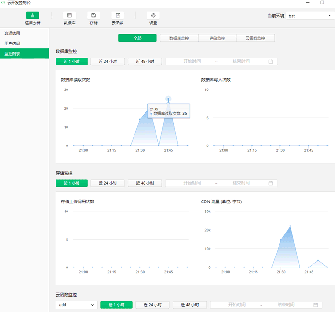Open the 云函数 cloud function icon
The image size is (335, 312).
(x=118, y=15)
